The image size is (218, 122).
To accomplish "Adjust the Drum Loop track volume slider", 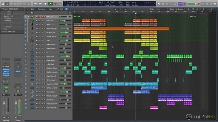I will [65, 56].
